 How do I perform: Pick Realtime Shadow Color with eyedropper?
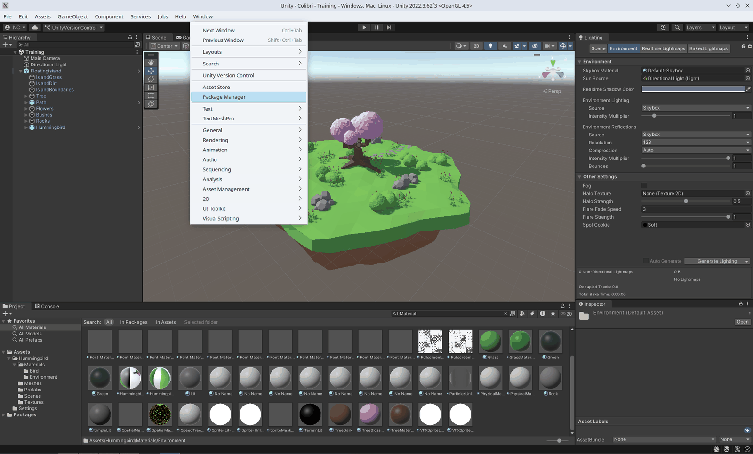point(748,89)
